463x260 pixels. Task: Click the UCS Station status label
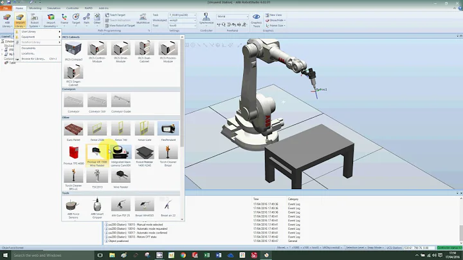[394, 248]
